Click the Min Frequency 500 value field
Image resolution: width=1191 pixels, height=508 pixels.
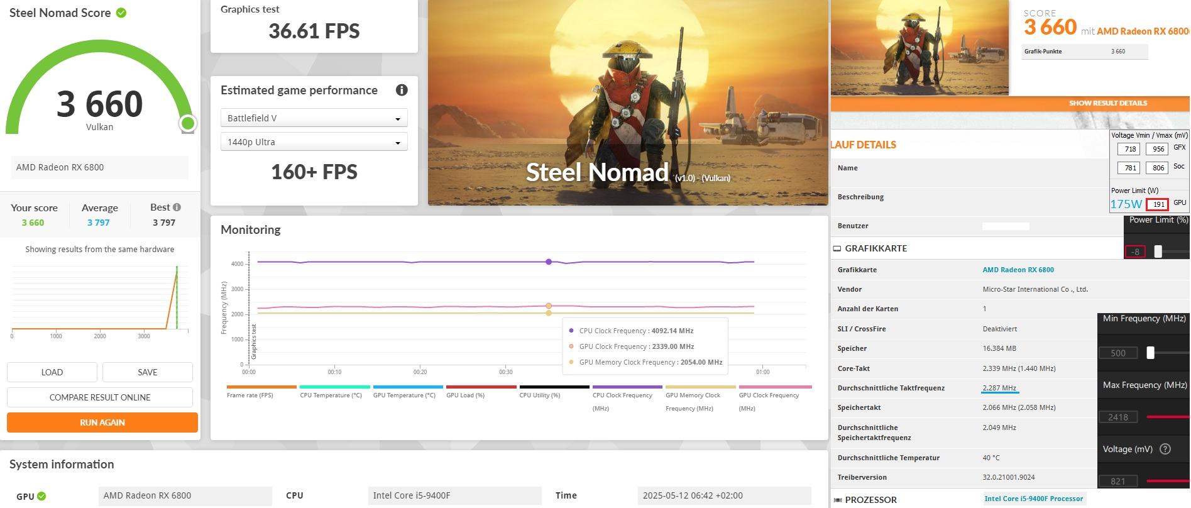point(1118,353)
